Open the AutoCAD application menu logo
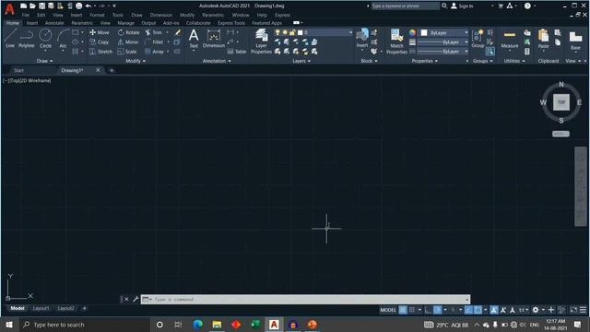 [x=9, y=9]
